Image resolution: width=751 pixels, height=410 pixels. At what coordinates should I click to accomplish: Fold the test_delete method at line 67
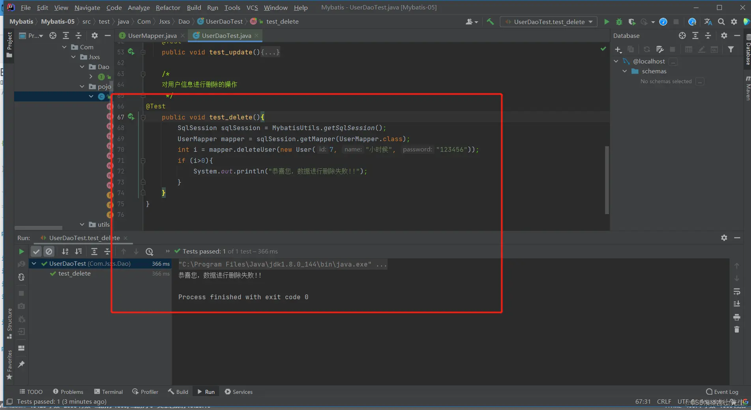(143, 117)
